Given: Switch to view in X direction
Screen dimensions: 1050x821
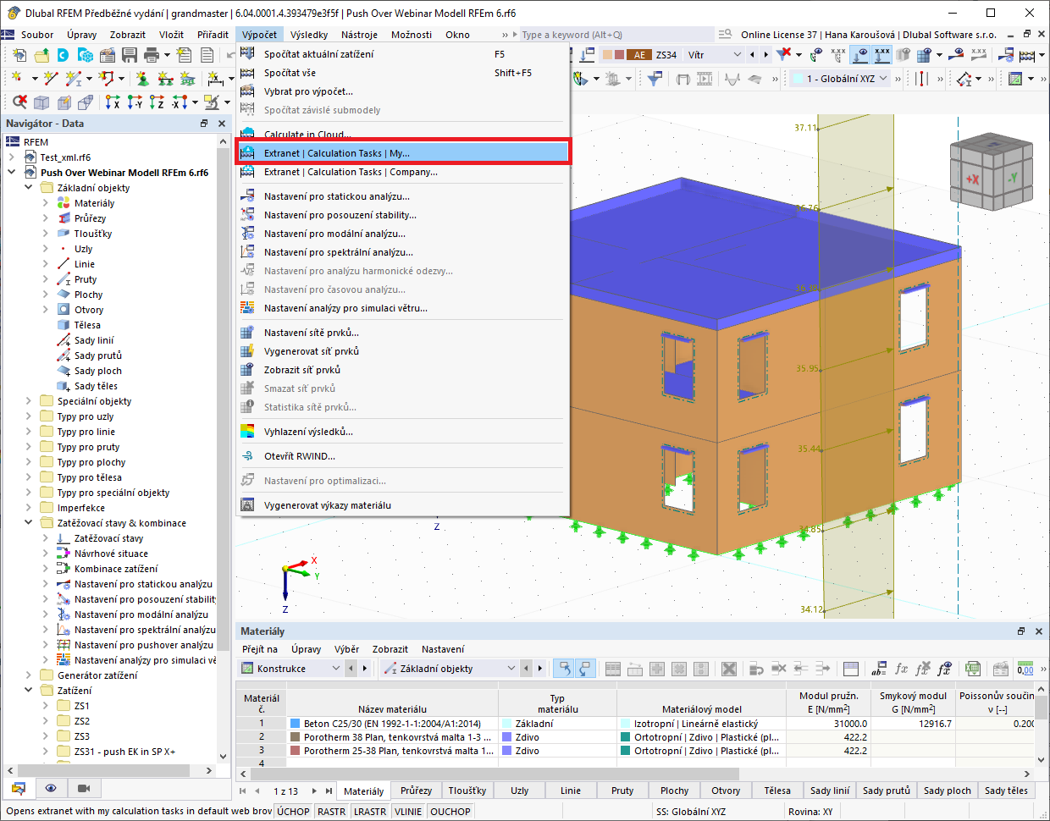Looking at the screenshot, I should pyautogui.click(x=113, y=102).
